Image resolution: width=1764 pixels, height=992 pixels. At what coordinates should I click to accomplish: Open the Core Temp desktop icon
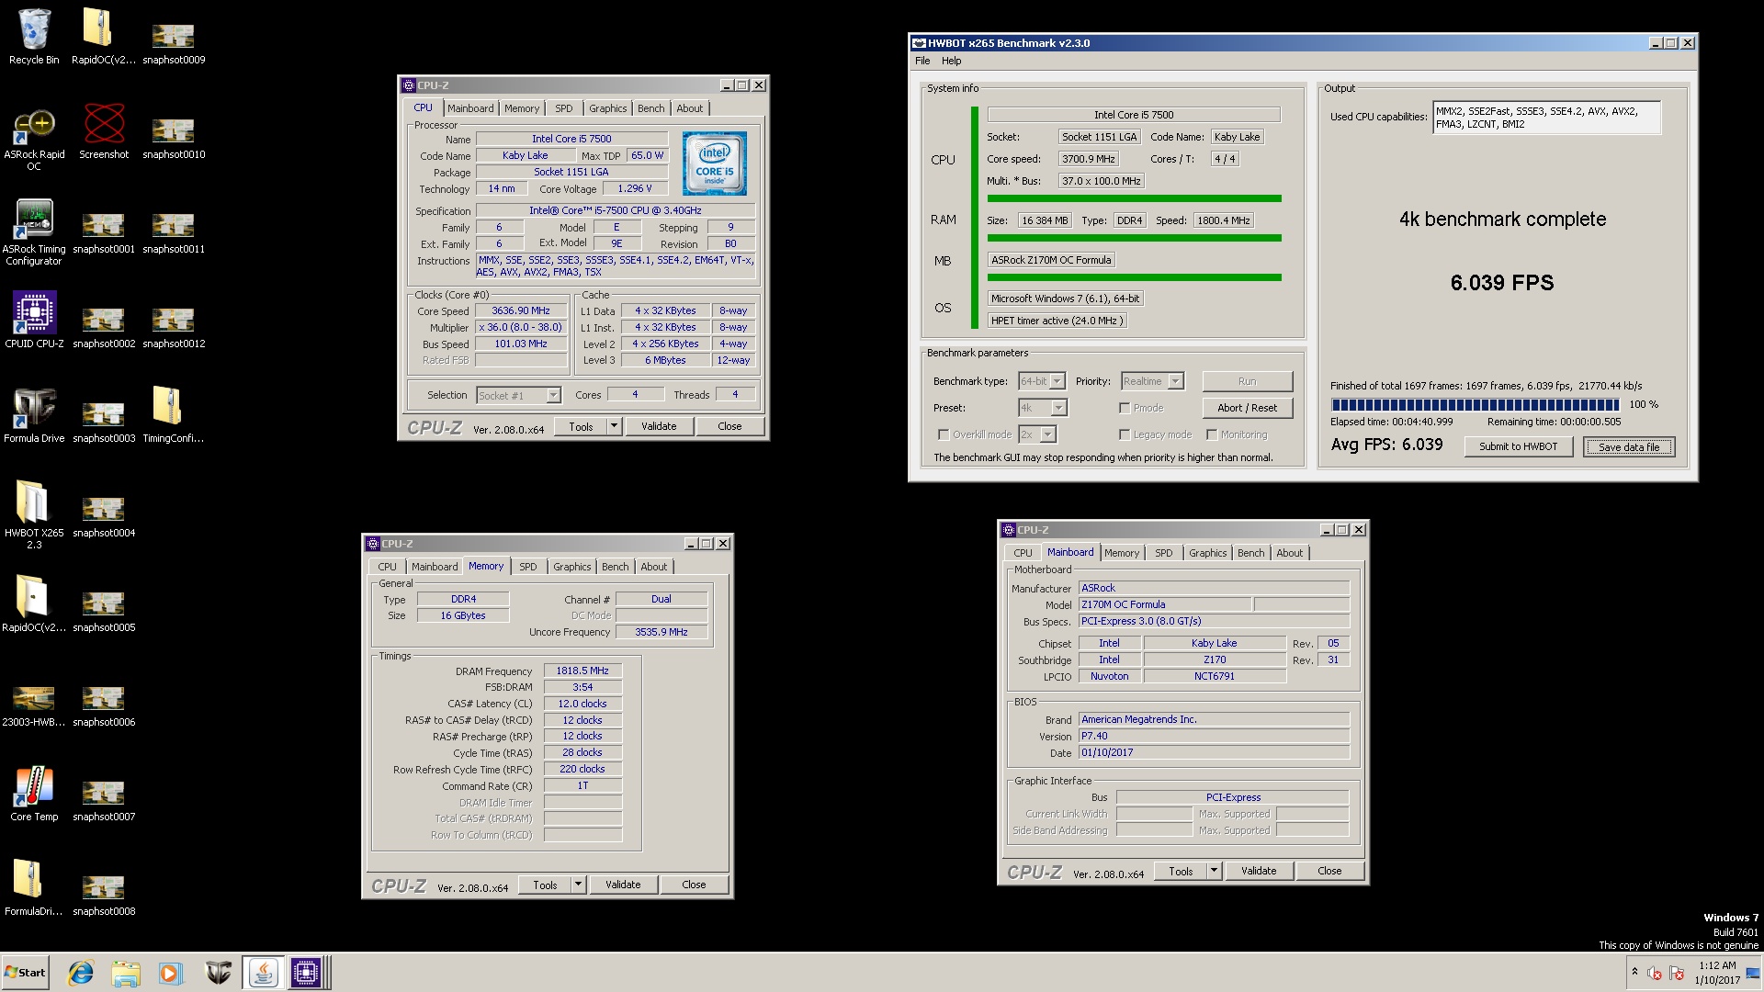(34, 794)
